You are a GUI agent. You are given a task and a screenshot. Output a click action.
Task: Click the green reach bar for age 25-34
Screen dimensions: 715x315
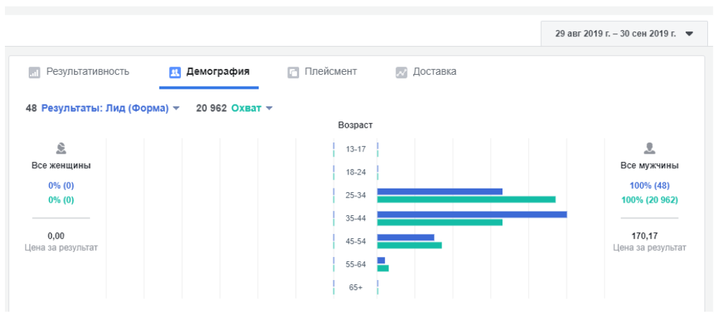(x=466, y=199)
